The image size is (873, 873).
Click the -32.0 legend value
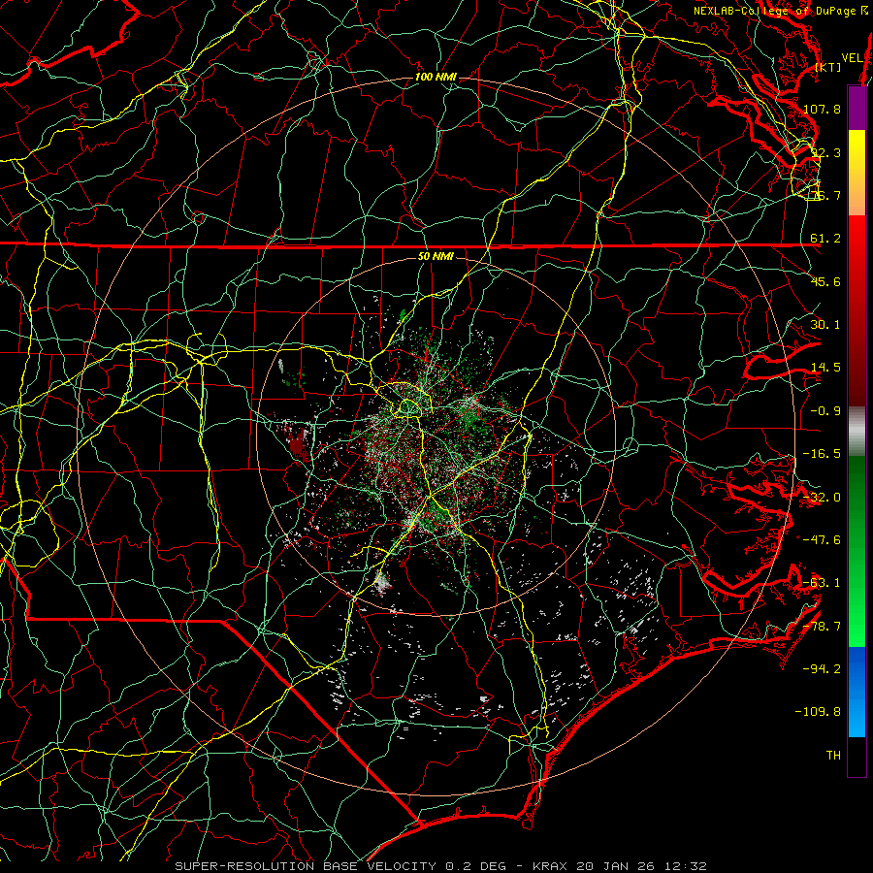coord(822,498)
